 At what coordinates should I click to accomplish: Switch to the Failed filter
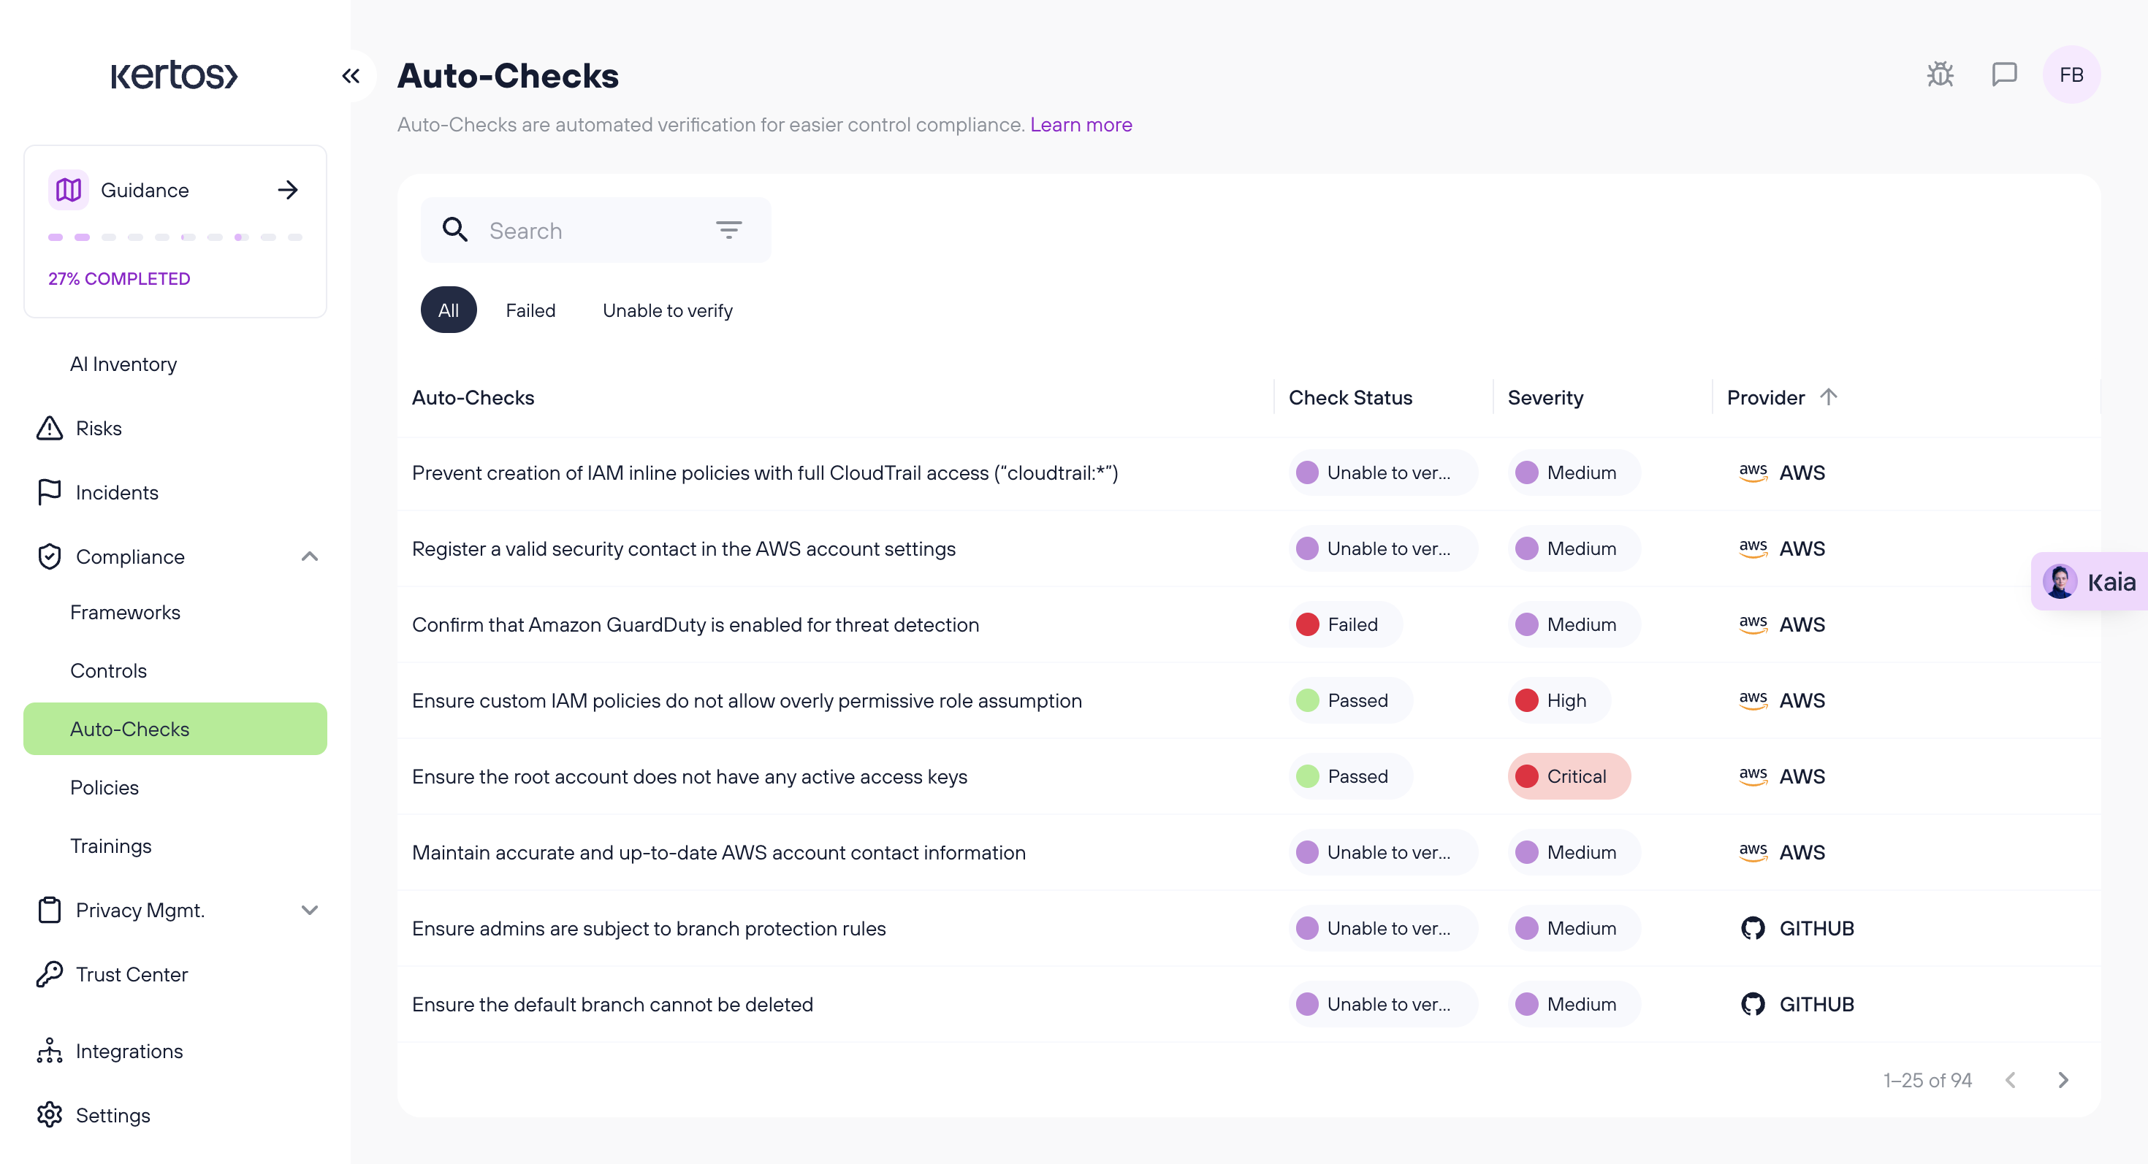530,310
